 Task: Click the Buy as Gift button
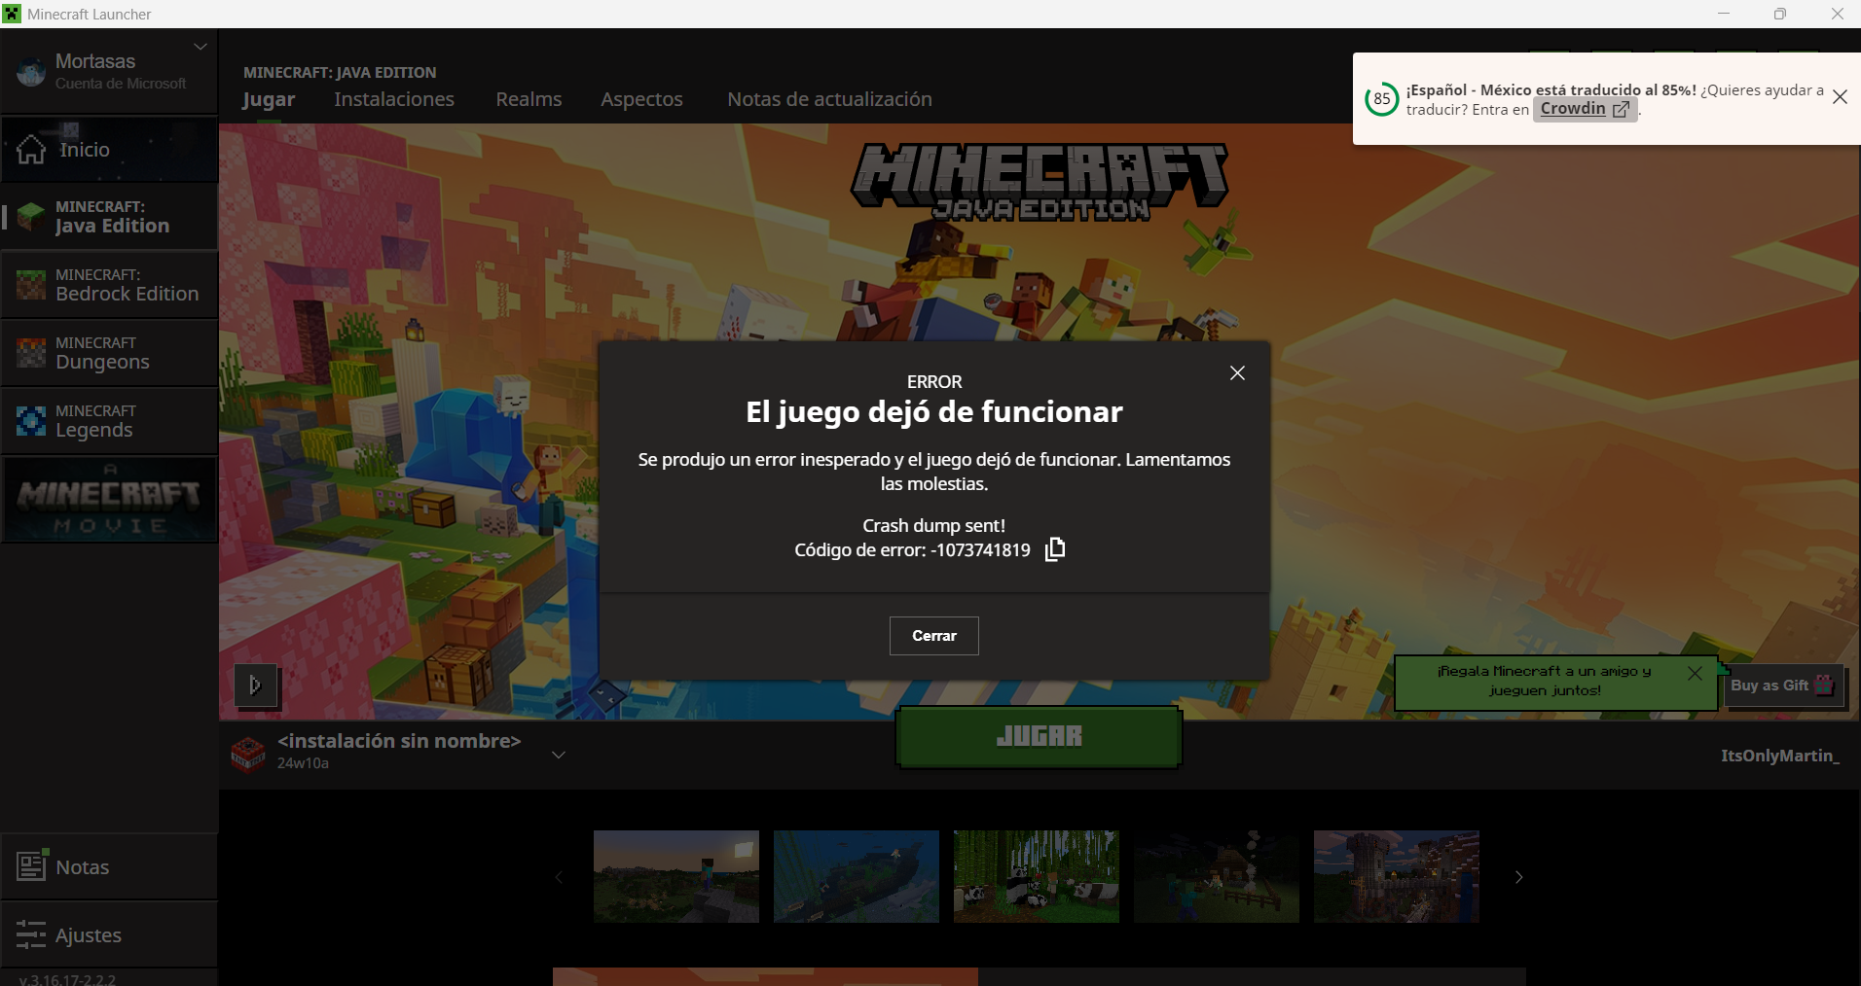1783,686
